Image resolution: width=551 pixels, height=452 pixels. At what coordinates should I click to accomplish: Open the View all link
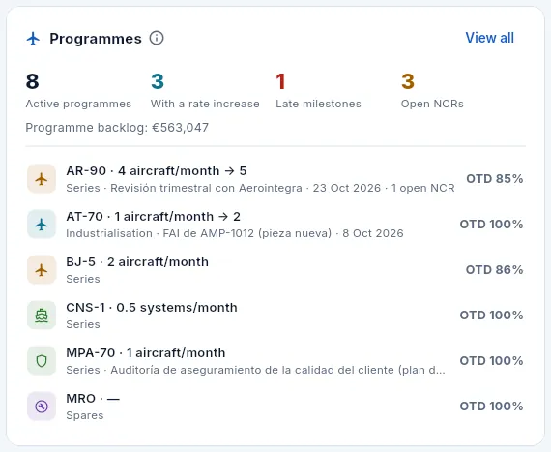489,38
